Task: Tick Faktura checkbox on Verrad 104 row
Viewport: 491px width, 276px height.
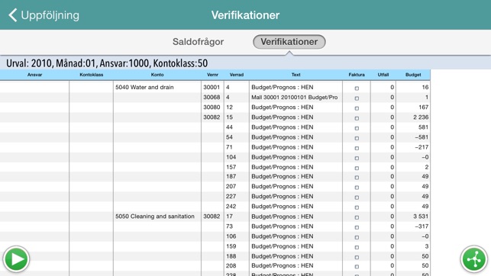Action: tap(357, 158)
